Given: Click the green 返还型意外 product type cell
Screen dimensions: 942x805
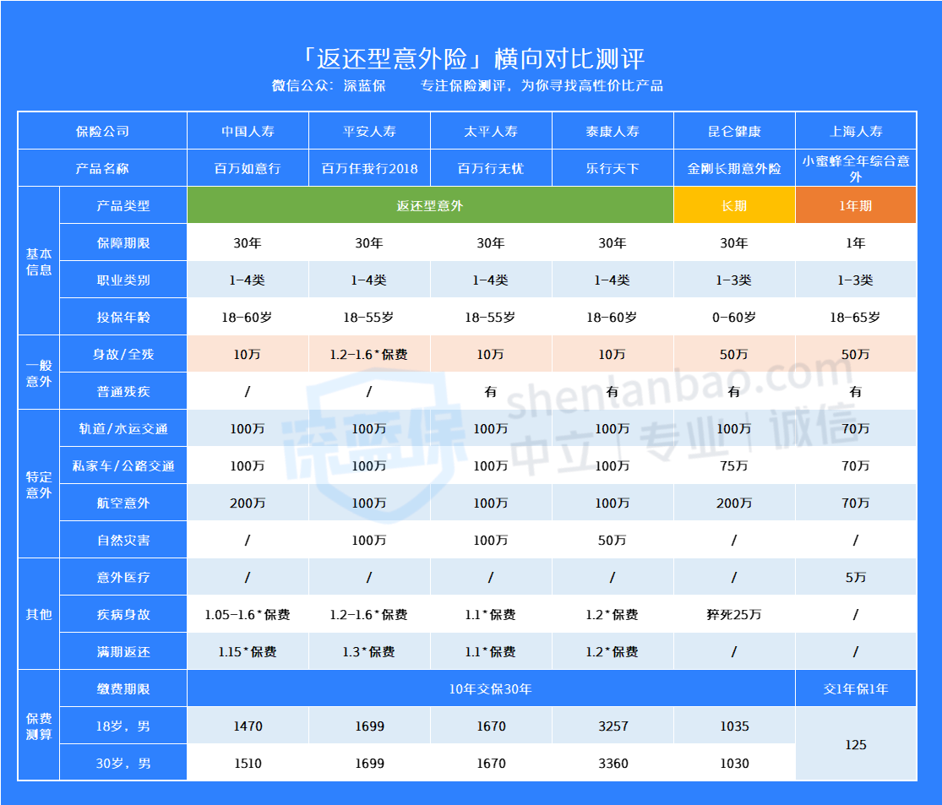Looking at the screenshot, I should pyautogui.click(x=430, y=205).
